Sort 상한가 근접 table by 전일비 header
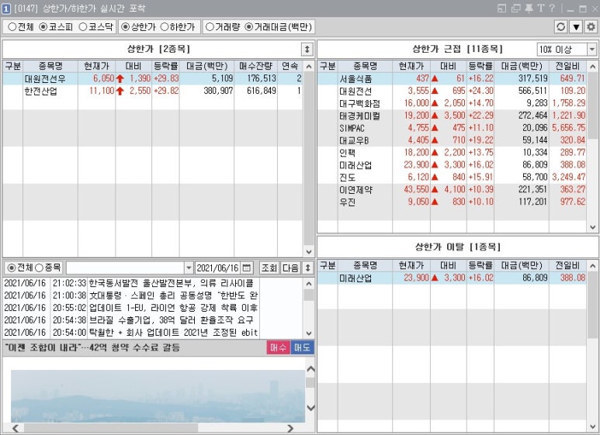The height and width of the screenshot is (435, 600). click(567, 66)
